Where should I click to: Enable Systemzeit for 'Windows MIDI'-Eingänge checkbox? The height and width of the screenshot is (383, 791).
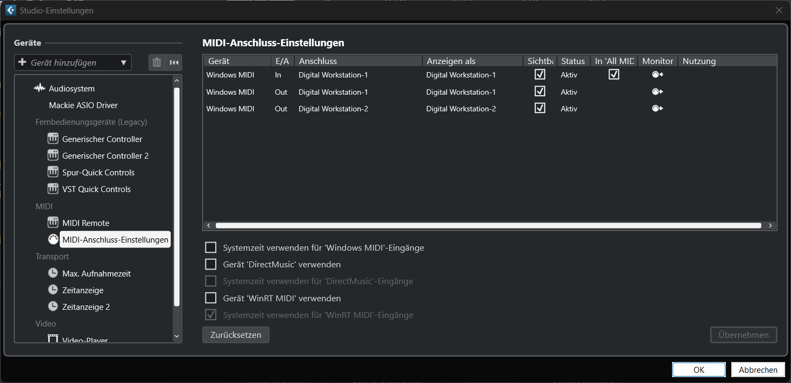[211, 248]
